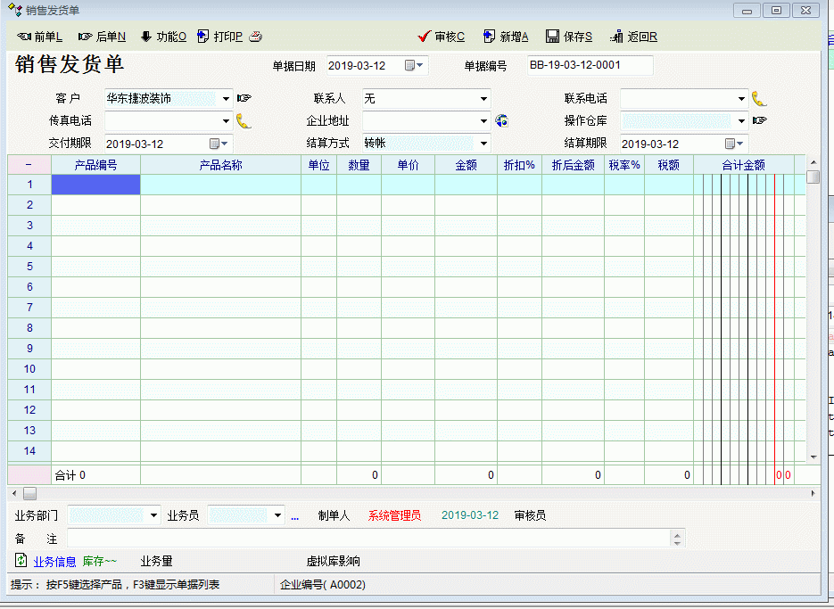Click the 返回 return toolbar button
Screen dimensions: 834x609
[x=633, y=37]
